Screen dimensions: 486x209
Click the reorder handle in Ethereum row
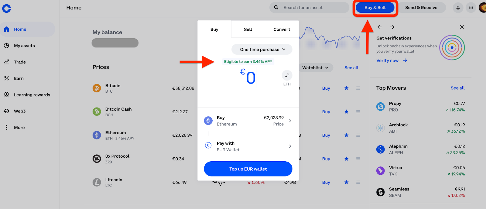(358, 135)
